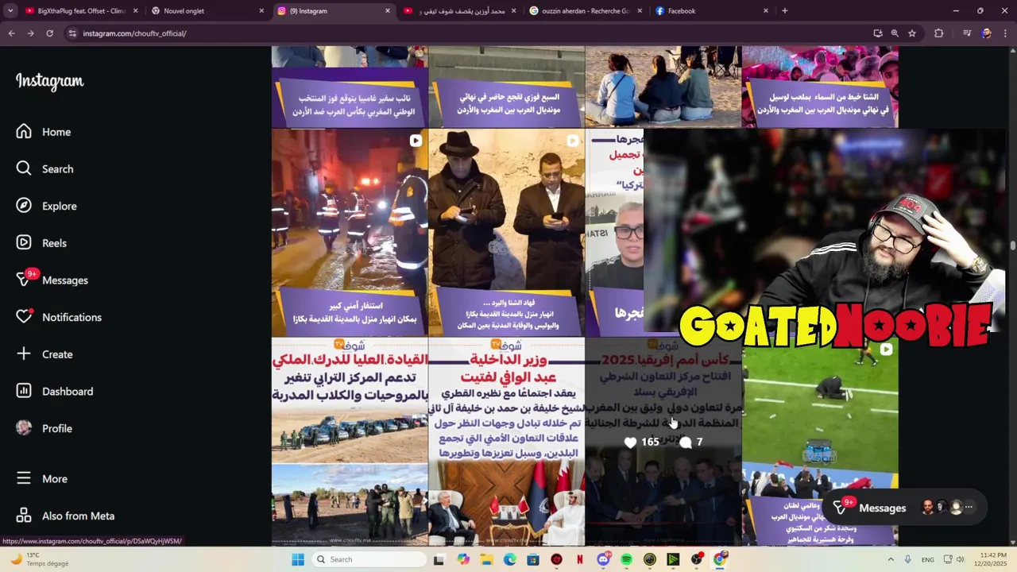Open the media controls icon in toolbar

click(x=967, y=33)
